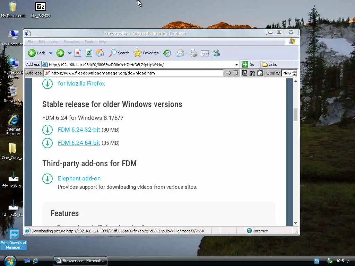Click the Back navigation button
This screenshot has width=355, height=266.
[x=36, y=53]
